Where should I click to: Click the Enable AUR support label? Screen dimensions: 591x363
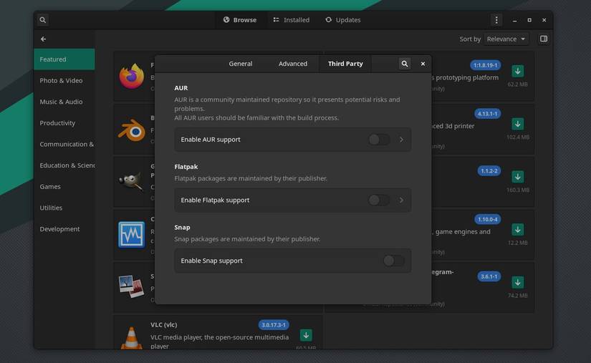click(211, 140)
